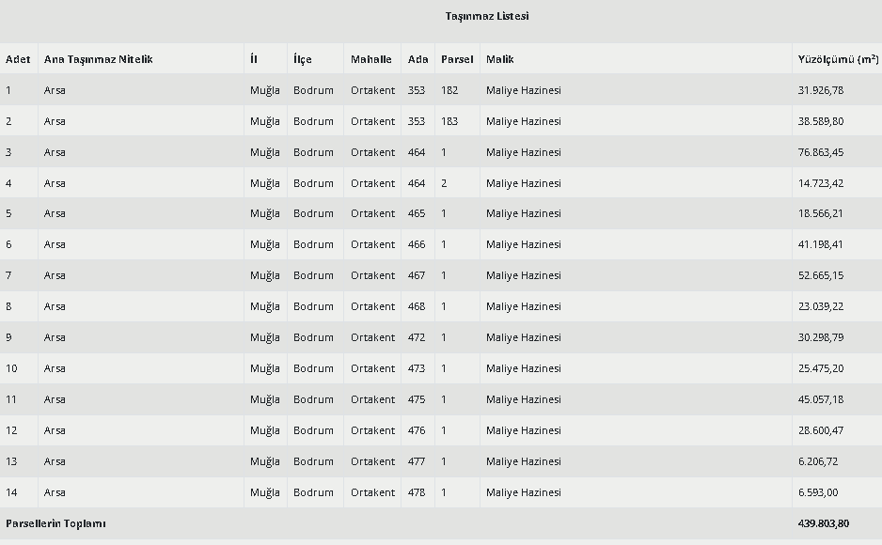The image size is (882, 545).
Task: Select row number 10 in Adet column
Action: click(x=11, y=368)
